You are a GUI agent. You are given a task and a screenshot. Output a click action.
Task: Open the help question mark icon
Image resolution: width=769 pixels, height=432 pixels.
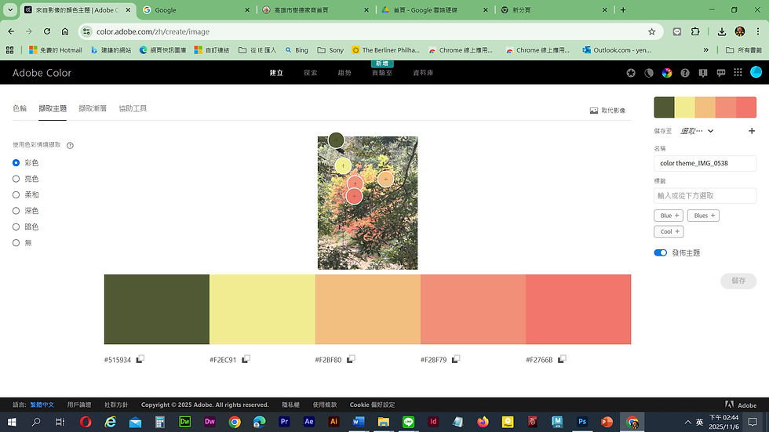coord(685,73)
